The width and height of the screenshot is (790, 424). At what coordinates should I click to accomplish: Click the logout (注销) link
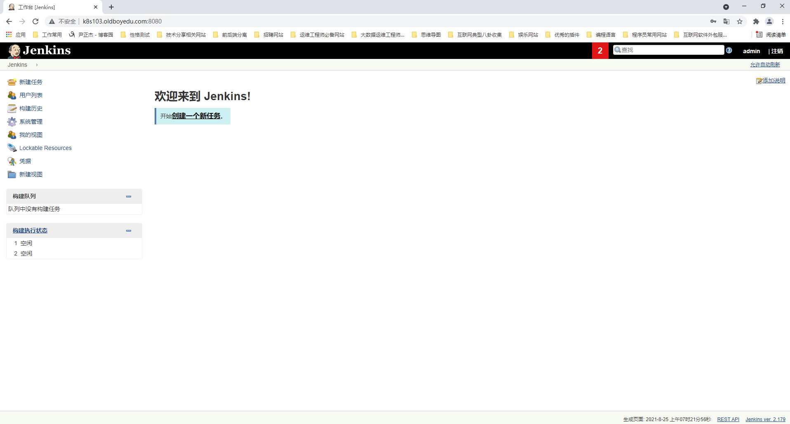[777, 51]
